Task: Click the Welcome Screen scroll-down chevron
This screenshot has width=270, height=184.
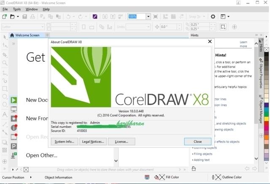Action: coord(116,161)
